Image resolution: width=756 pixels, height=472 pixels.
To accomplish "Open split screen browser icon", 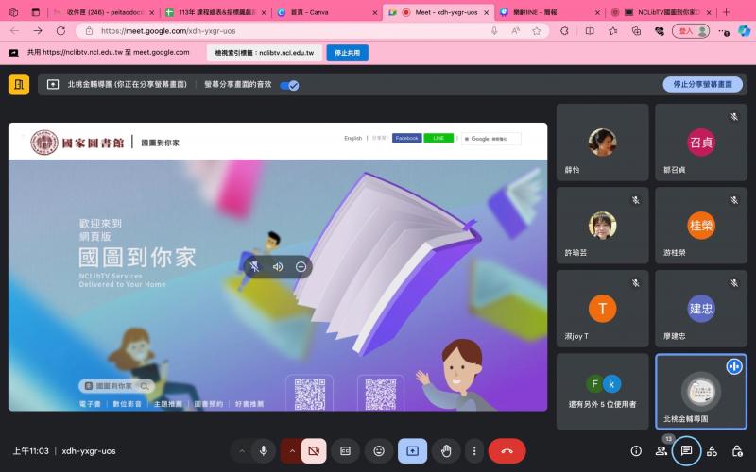I will click(590, 31).
